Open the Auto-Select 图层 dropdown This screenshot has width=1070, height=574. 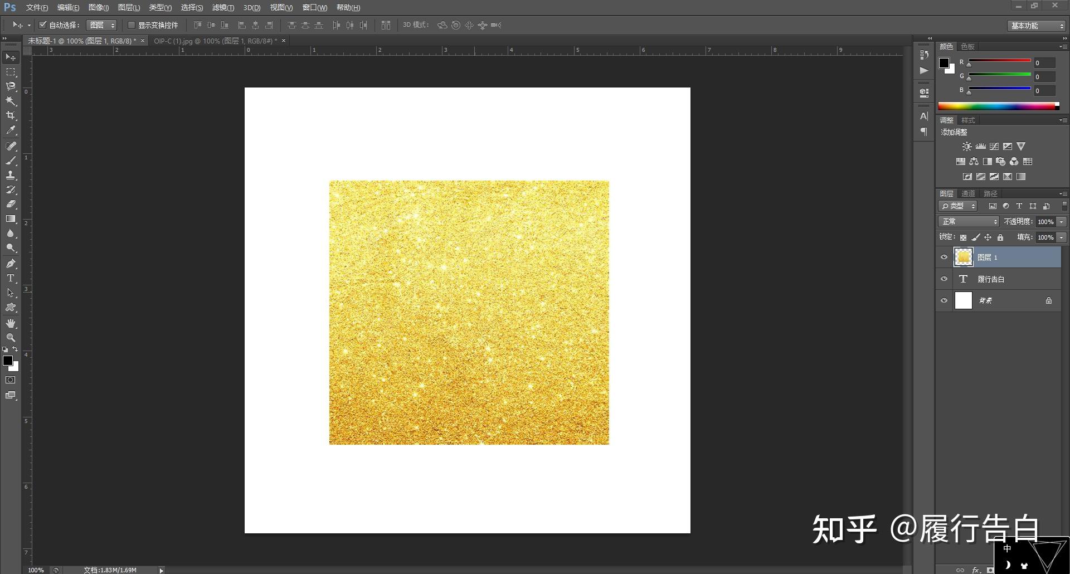click(101, 25)
